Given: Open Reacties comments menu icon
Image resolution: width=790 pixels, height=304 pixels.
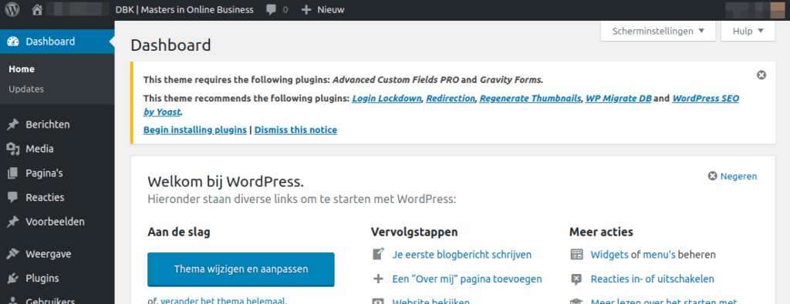Looking at the screenshot, I should tap(12, 198).
